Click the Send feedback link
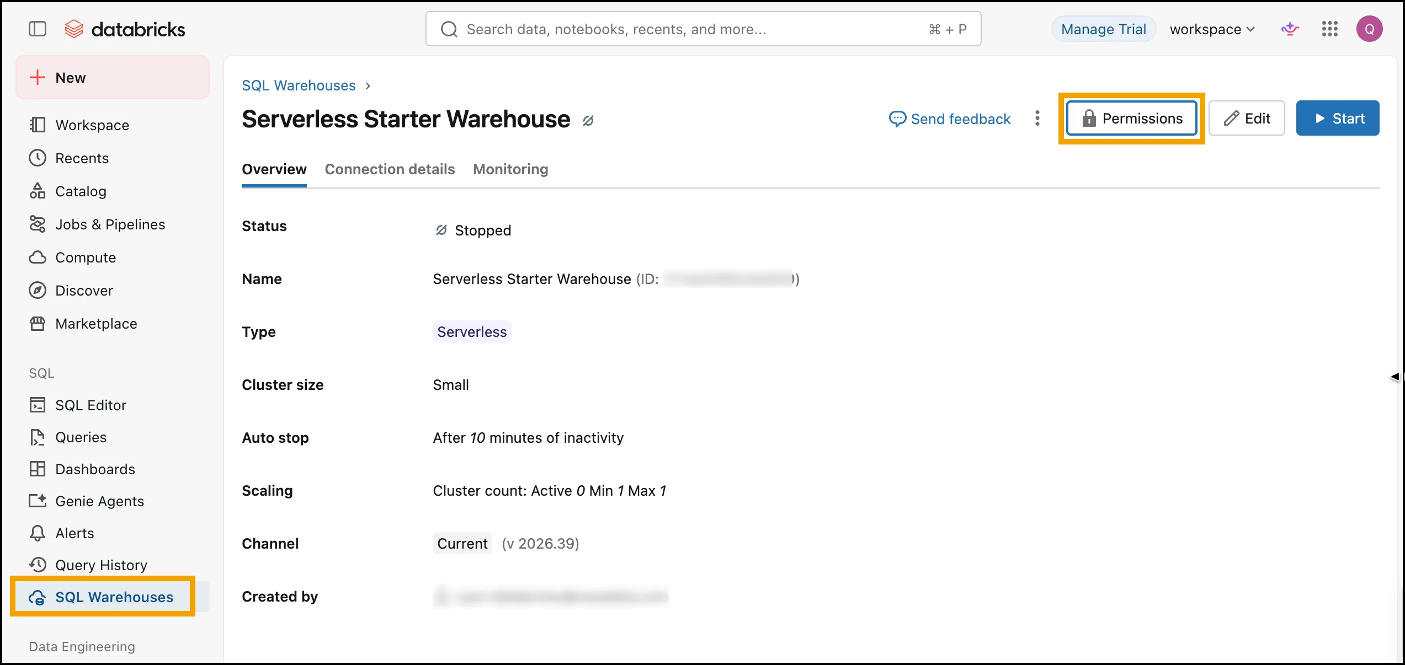1405x665 pixels. click(950, 119)
